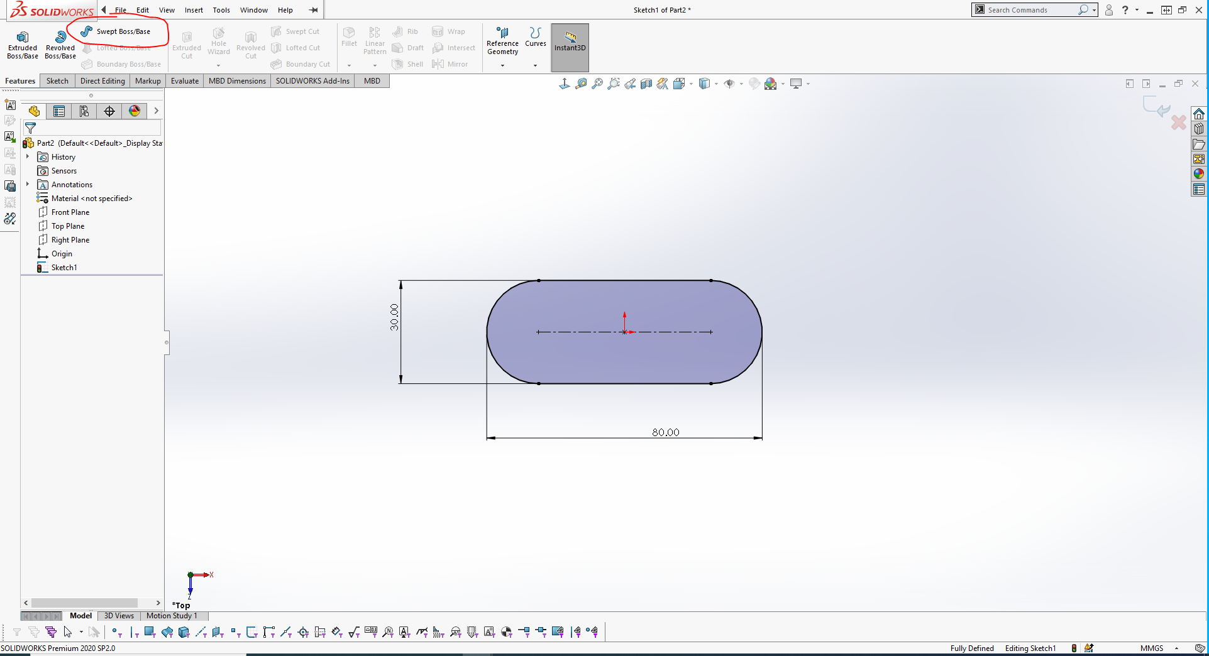Select Sensors in feature tree
The height and width of the screenshot is (656, 1209).
[x=57, y=171]
